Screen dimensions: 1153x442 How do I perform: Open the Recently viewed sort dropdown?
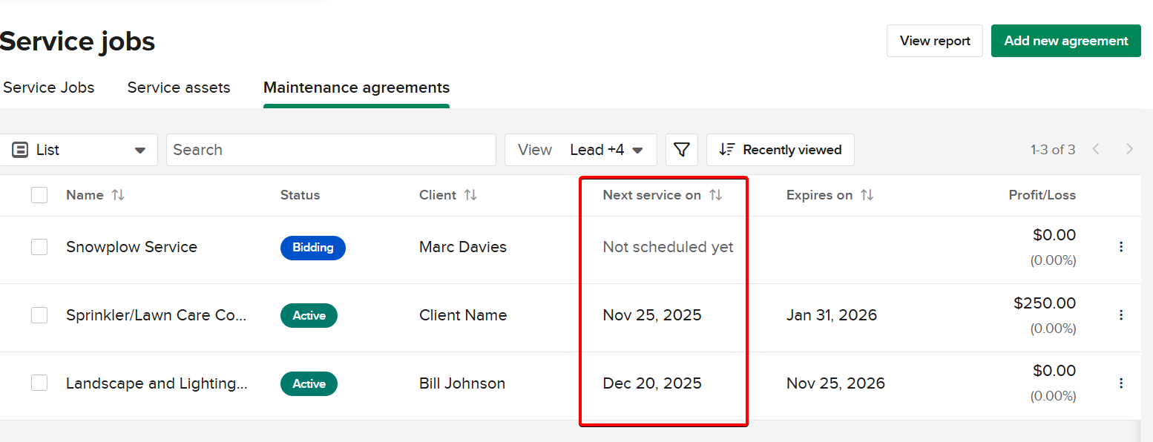tap(780, 150)
